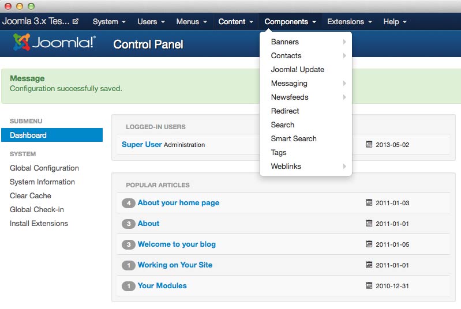Click the Joomla! logo in header
The width and height of the screenshot is (461, 309).
coord(54,43)
